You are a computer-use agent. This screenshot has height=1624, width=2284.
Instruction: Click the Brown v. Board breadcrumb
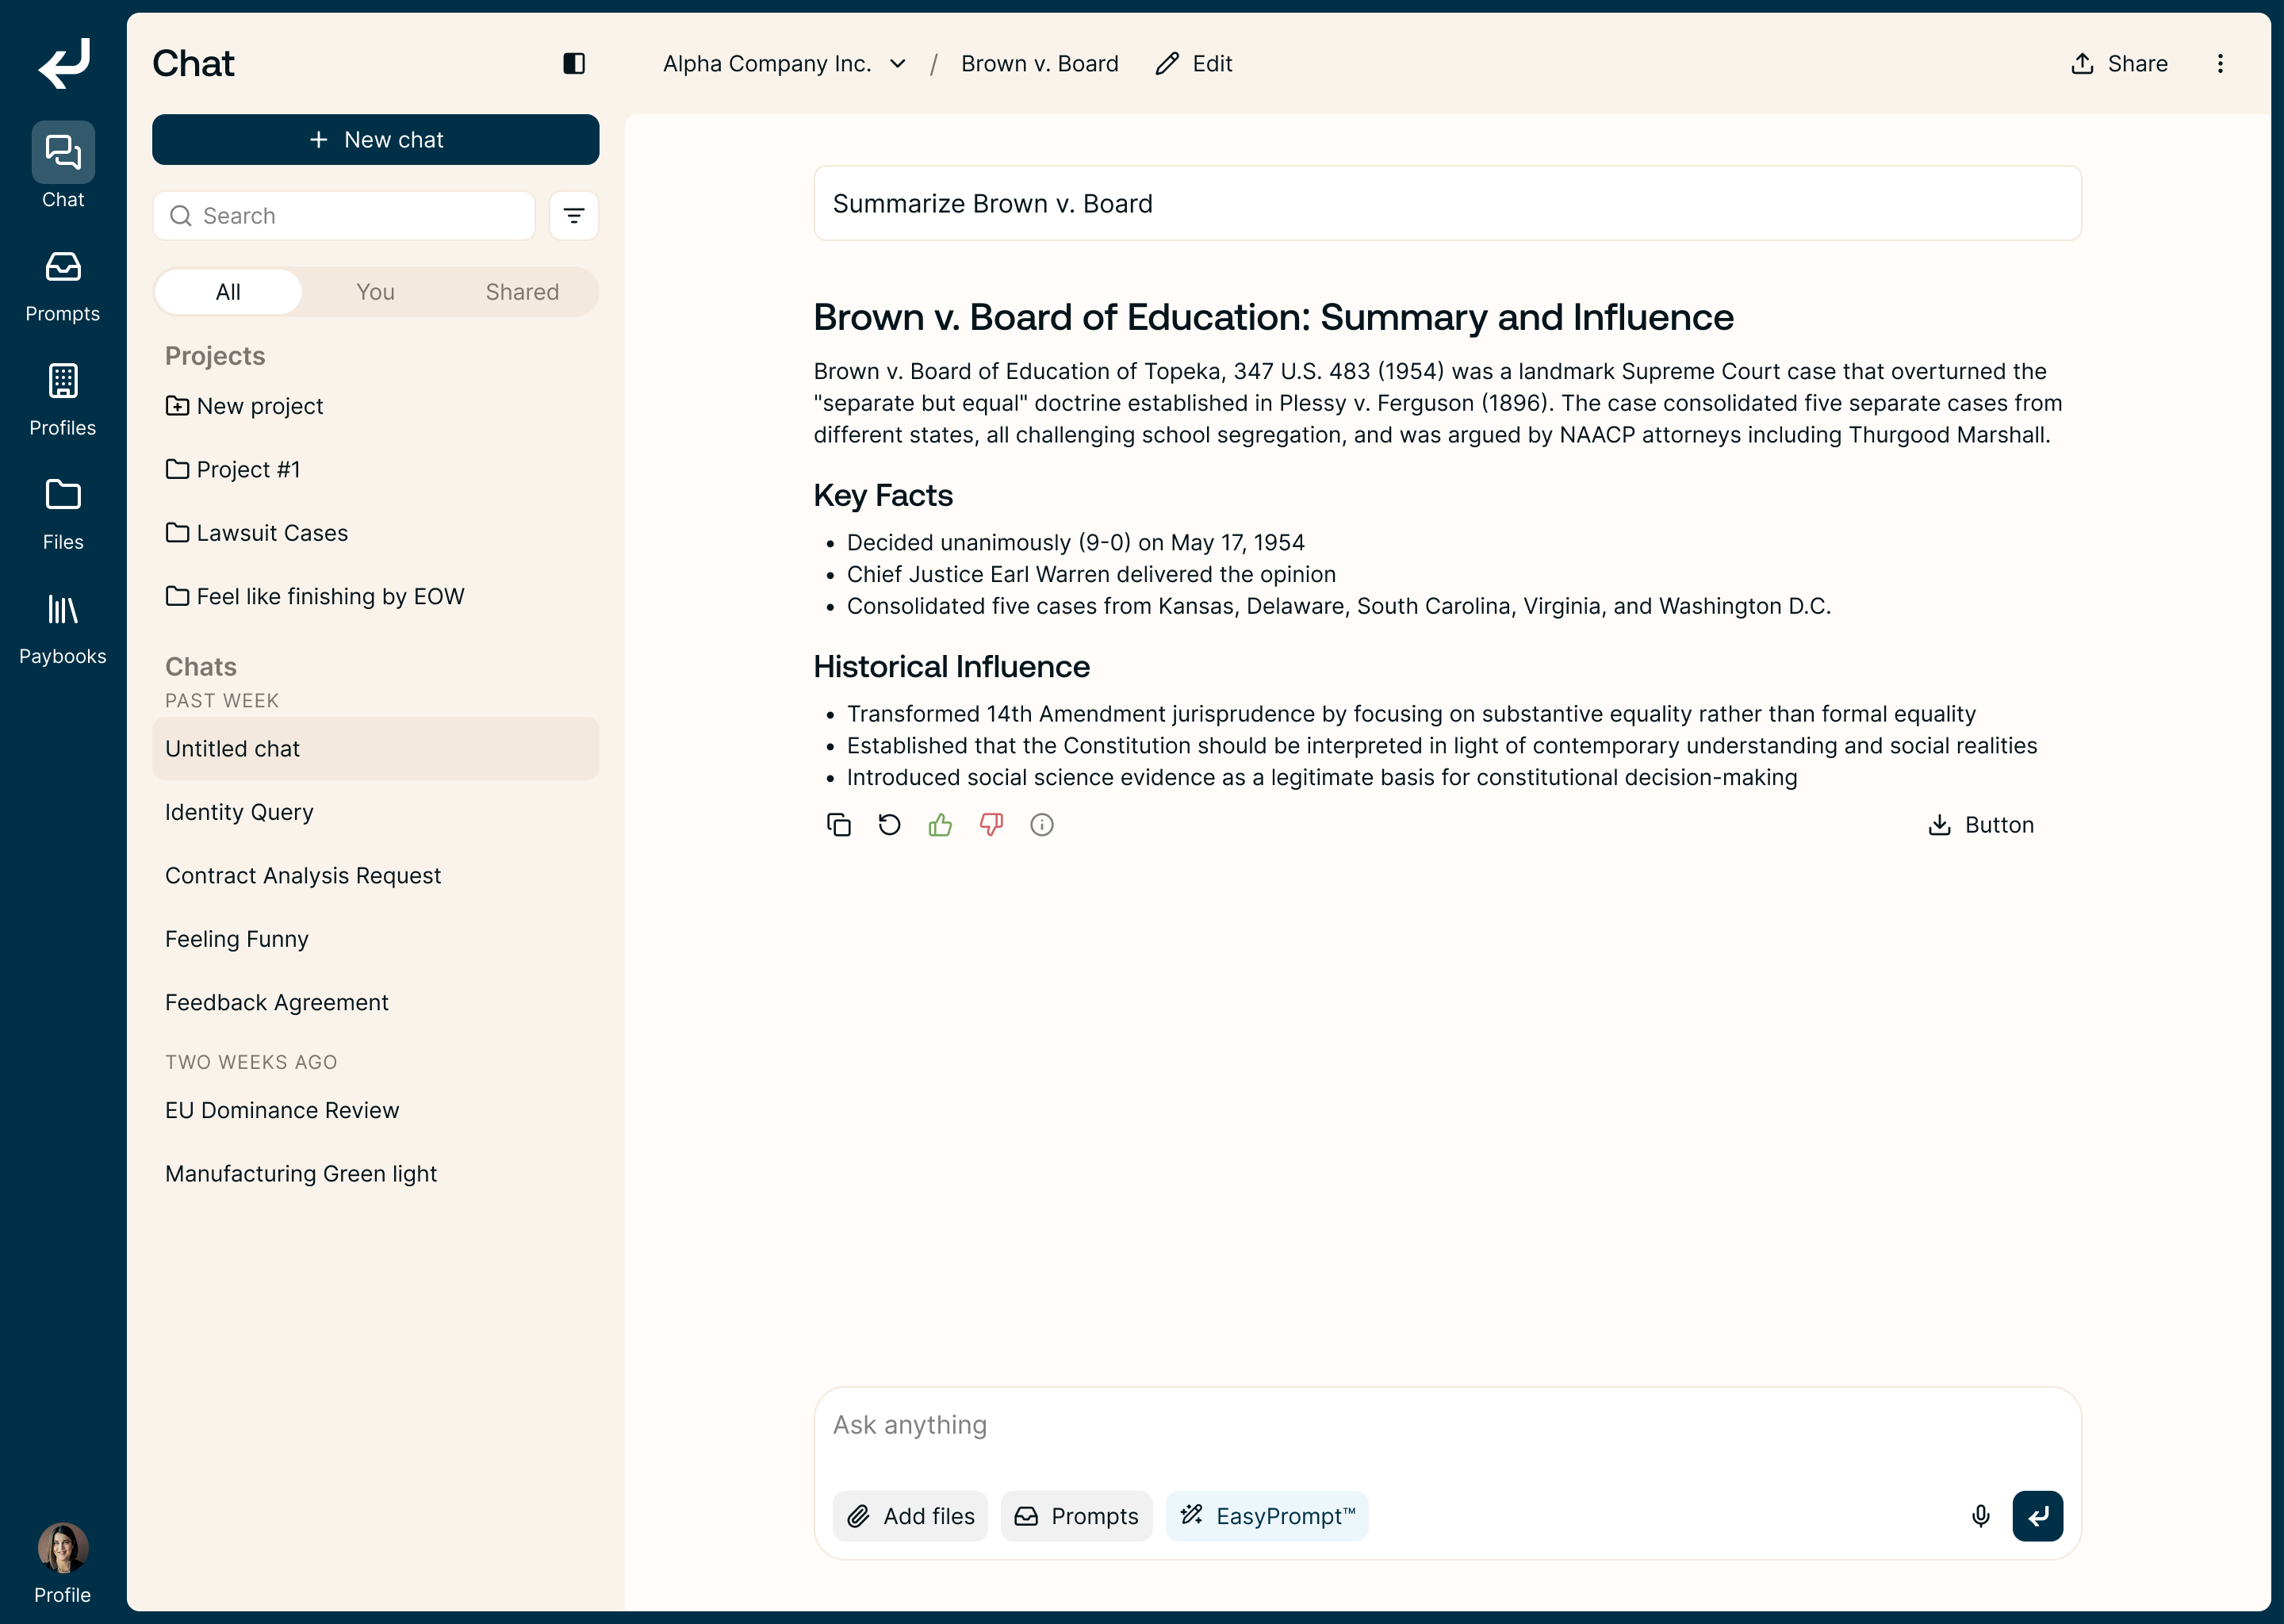1039,63
